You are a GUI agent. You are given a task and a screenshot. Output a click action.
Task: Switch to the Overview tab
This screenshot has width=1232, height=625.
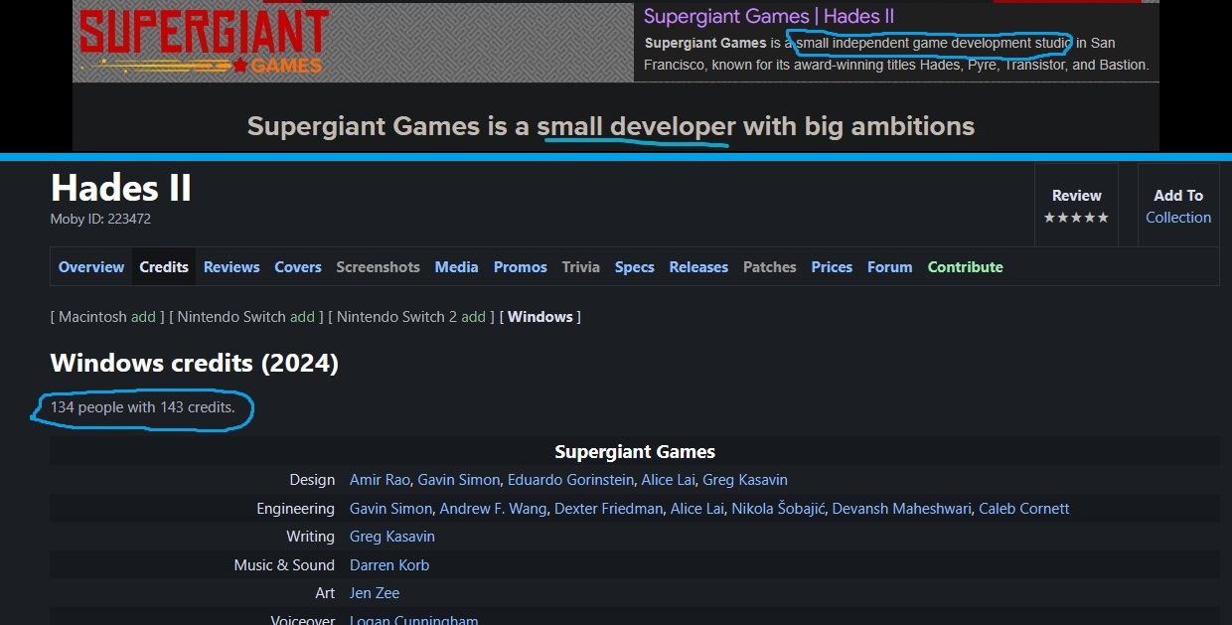pos(91,267)
